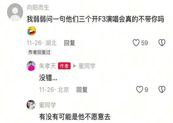173x123 pixels.
Task: Tap like count 59 on top comment
Action: tap(144, 43)
